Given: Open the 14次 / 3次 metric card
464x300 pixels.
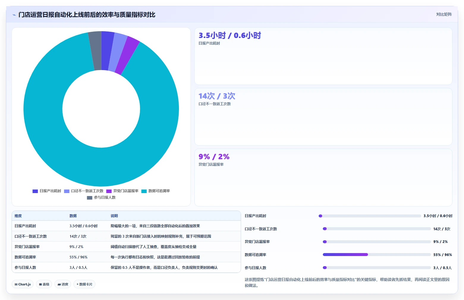Looking at the screenshot, I should [323, 117].
